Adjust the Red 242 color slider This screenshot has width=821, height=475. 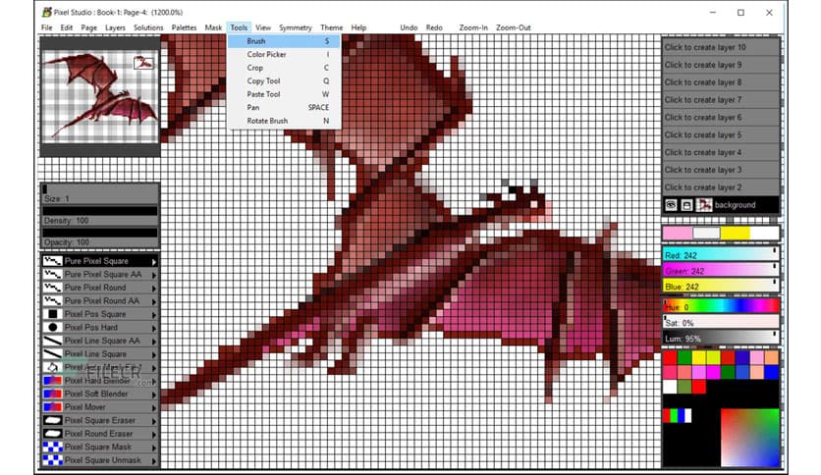coord(721,255)
